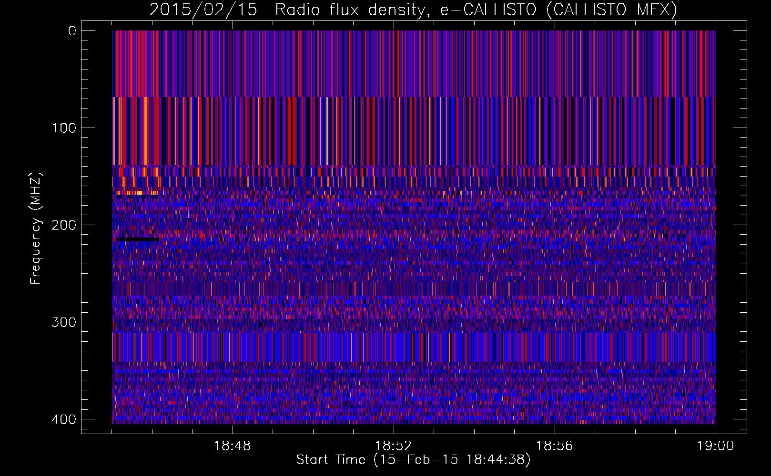Click the '19:00' time tick label
The width and height of the screenshot is (771, 476).
point(715,446)
